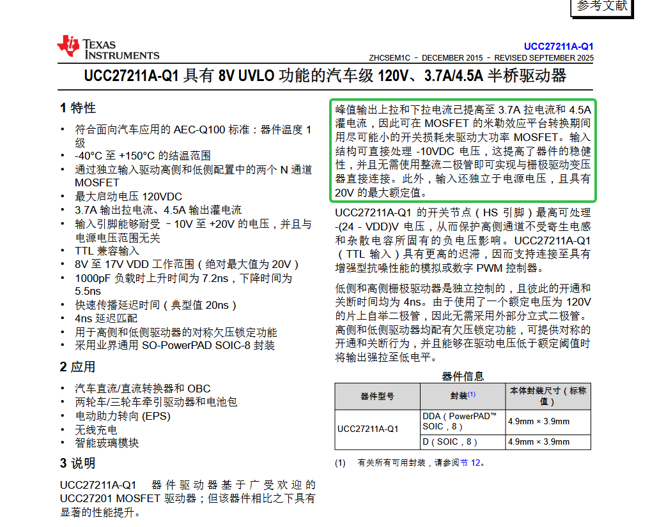Click the '器件信息' table title
Screen dimensions: 650x527
pyautogui.click(x=463, y=376)
